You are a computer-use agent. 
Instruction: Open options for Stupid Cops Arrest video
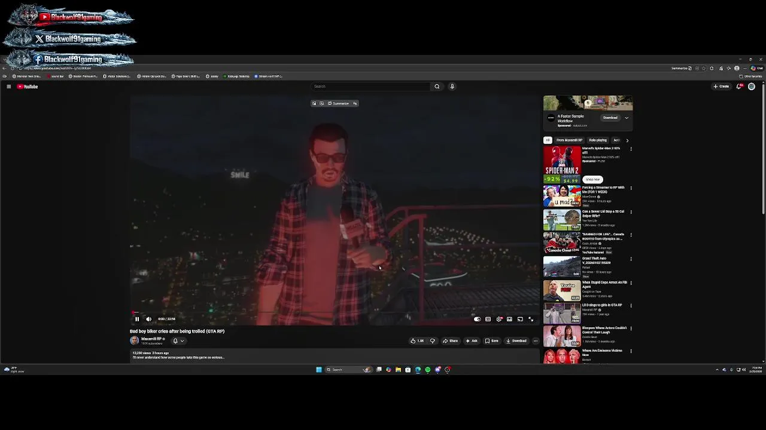(631, 283)
